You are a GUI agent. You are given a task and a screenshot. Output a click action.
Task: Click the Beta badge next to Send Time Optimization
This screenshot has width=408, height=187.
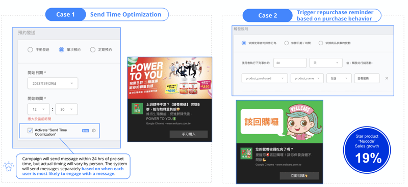tap(86, 131)
